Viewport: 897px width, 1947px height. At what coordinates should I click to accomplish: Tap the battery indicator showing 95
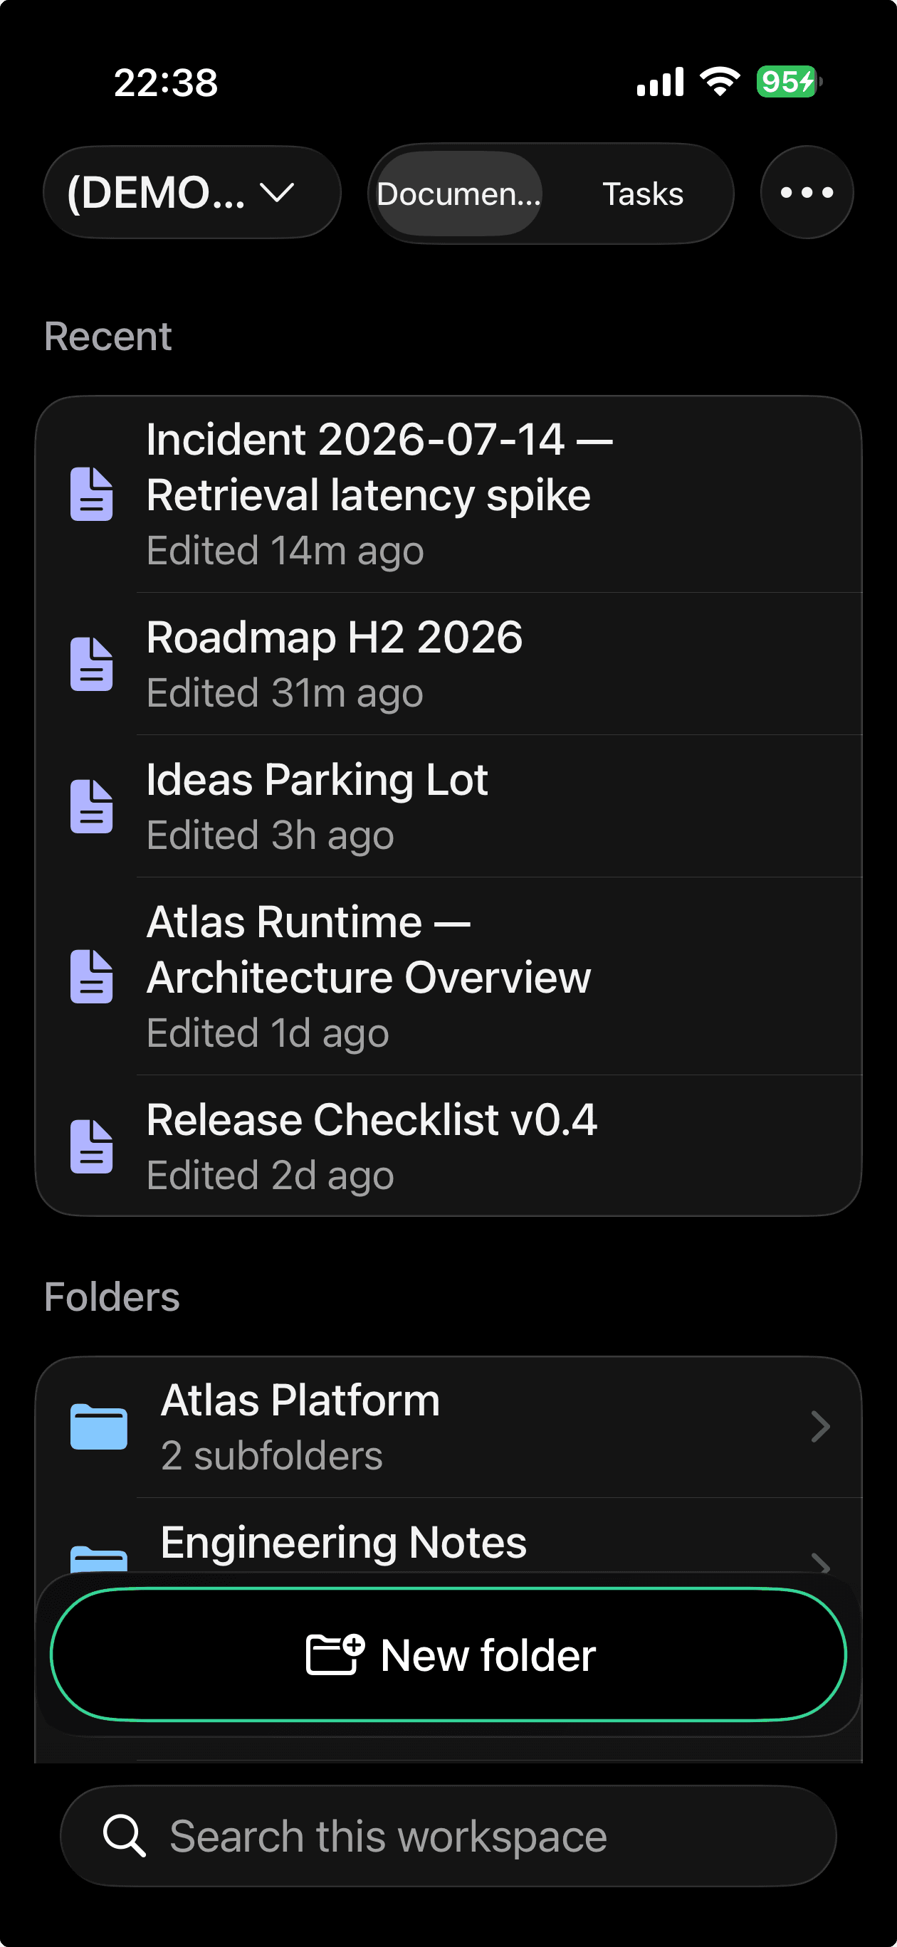(790, 81)
